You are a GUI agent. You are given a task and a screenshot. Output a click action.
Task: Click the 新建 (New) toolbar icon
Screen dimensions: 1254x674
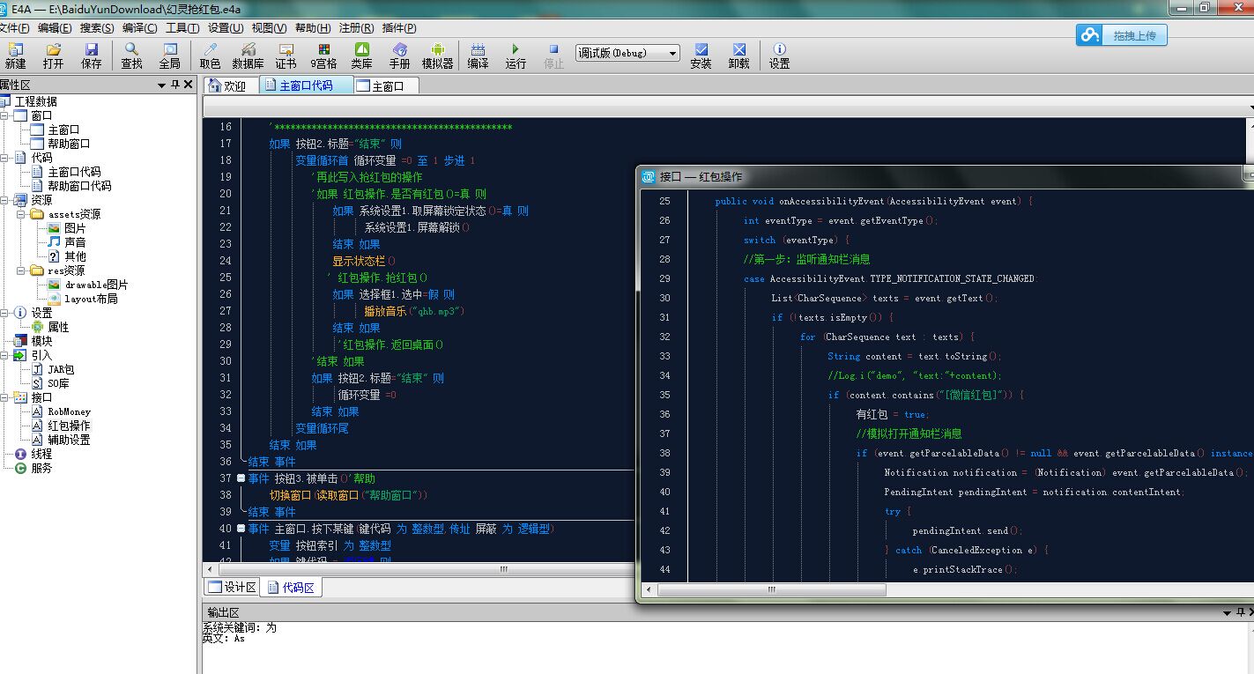(16, 56)
